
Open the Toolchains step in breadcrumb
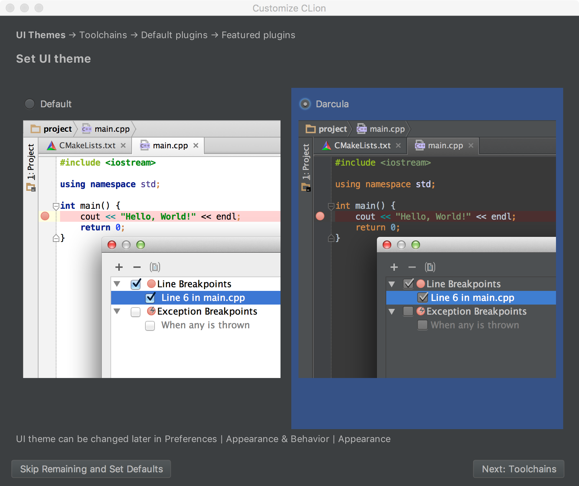(103, 35)
